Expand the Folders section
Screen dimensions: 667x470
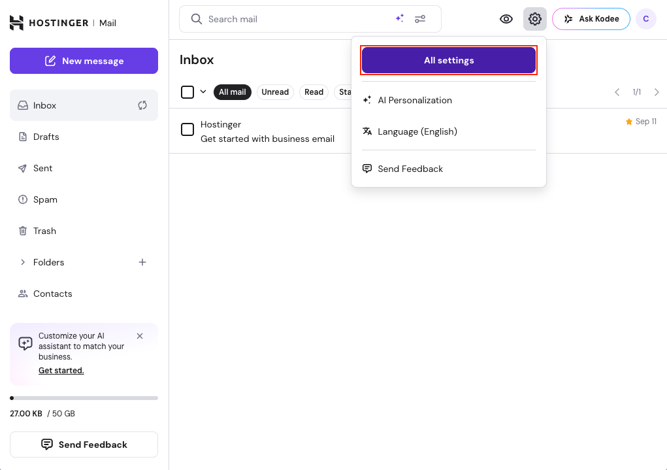[24, 262]
